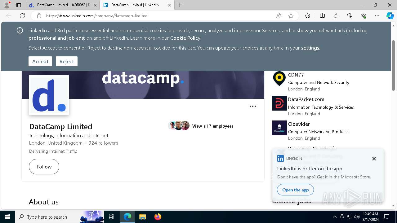397x223 pixels.
Task: Close the DataCamp LinkedIn tab
Action: pyautogui.click(x=169, y=5)
